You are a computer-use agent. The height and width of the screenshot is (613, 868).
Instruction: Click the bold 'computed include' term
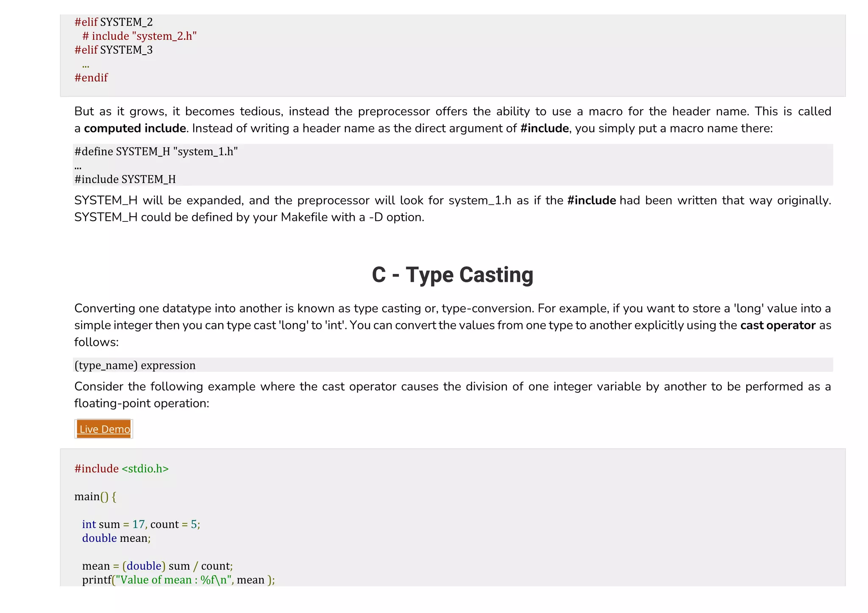(x=135, y=128)
